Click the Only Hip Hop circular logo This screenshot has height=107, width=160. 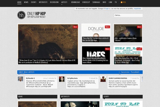21,15
